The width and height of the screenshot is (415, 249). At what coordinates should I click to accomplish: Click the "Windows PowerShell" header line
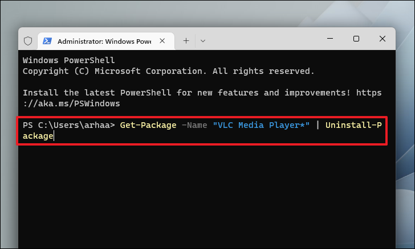69,60
